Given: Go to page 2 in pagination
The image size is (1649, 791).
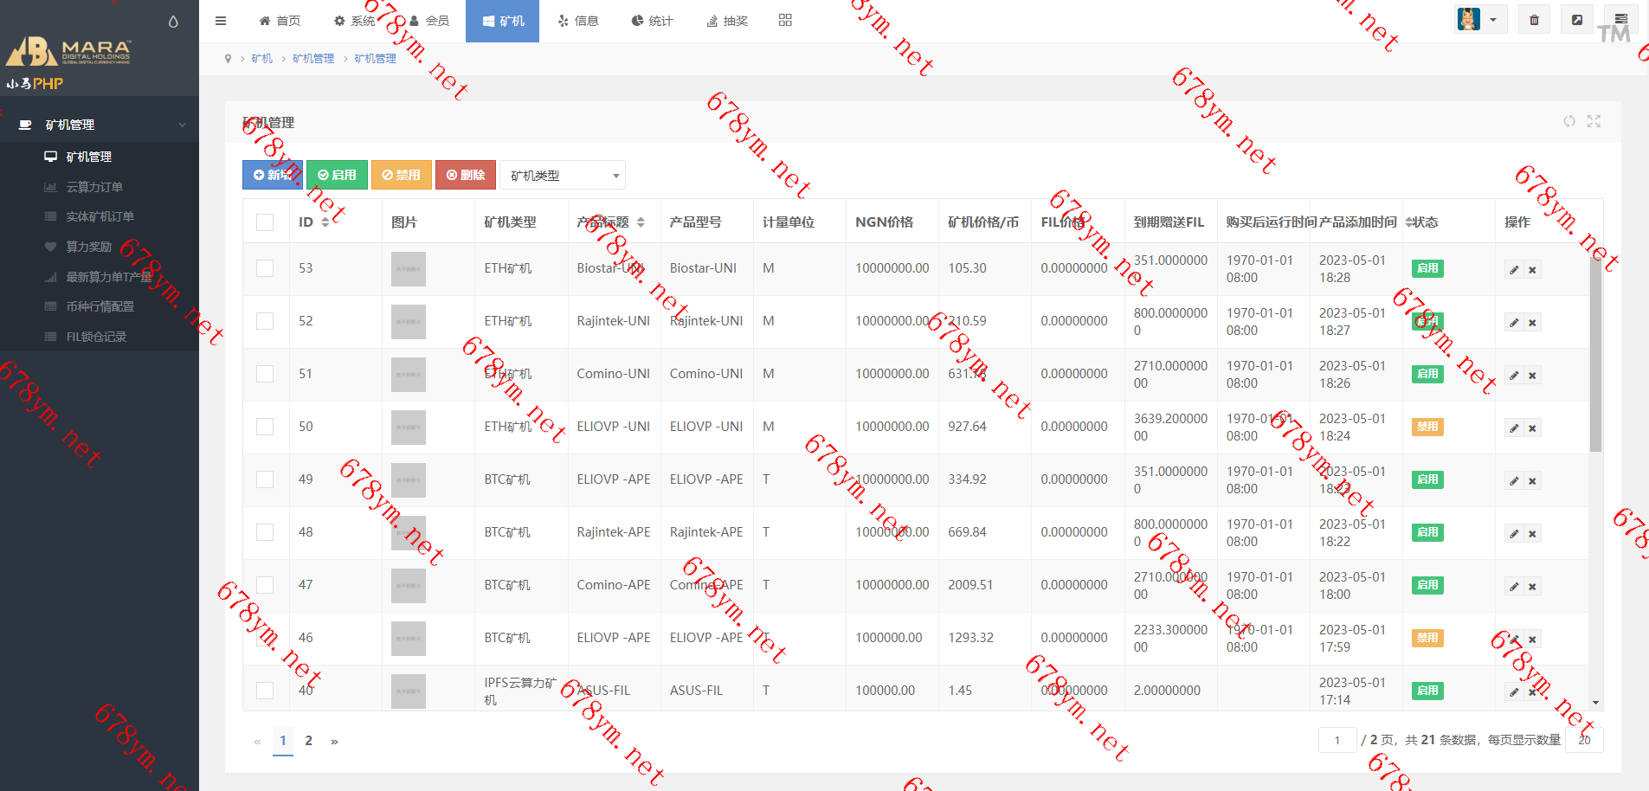Looking at the screenshot, I should 308,741.
